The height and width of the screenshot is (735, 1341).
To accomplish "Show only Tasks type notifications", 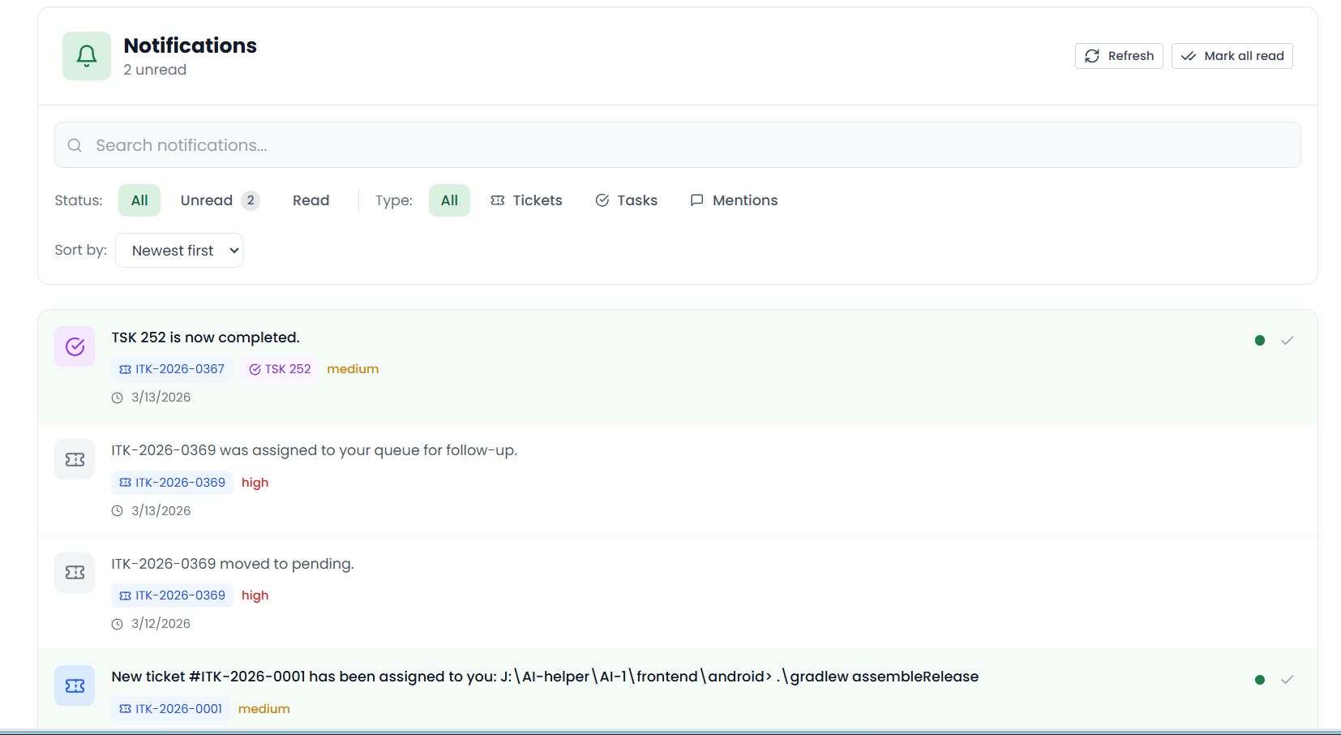I will pyautogui.click(x=626, y=200).
